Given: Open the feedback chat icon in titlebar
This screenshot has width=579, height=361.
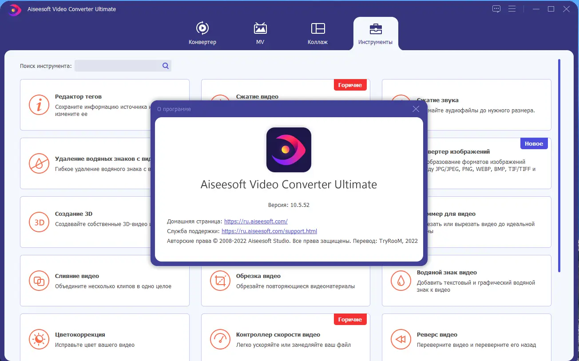Looking at the screenshot, I should tap(496, 8).
